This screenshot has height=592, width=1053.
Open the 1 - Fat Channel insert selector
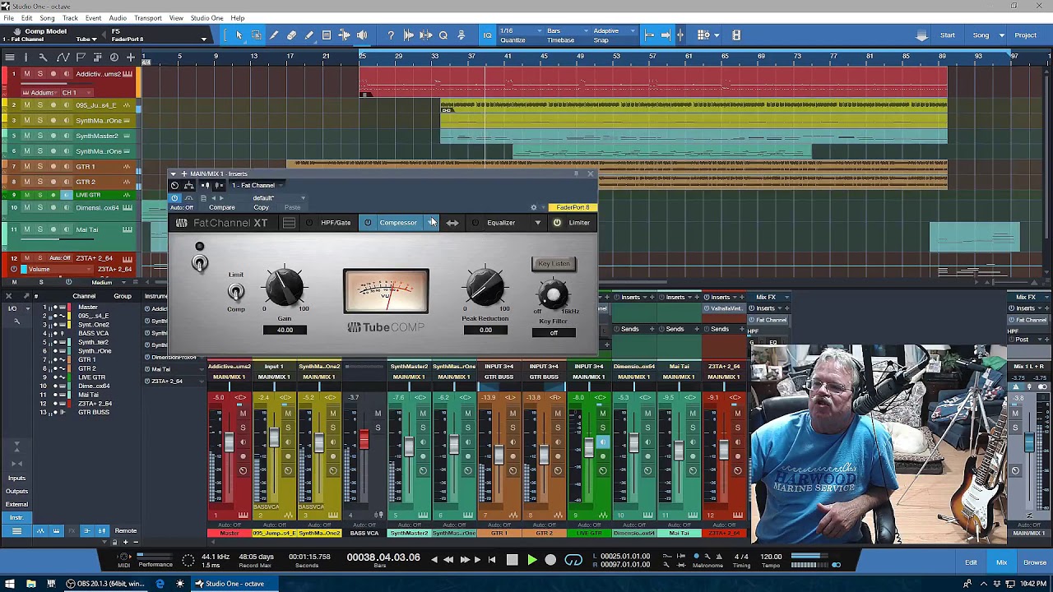(257, 186)
